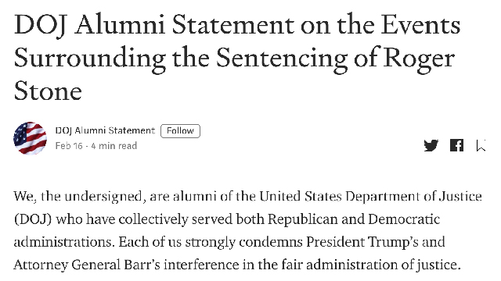The height and width of the screenshot is (281, 501).
Task: Click the word "Democratic" in the paragraph
Action: tap(404, 219)
